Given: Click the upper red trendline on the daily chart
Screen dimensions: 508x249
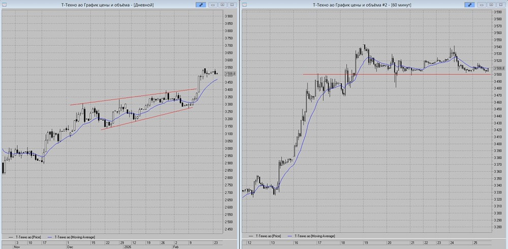Looking at the screenshot, I should (132, 97).
